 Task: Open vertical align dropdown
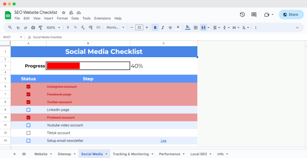point(226,27)
